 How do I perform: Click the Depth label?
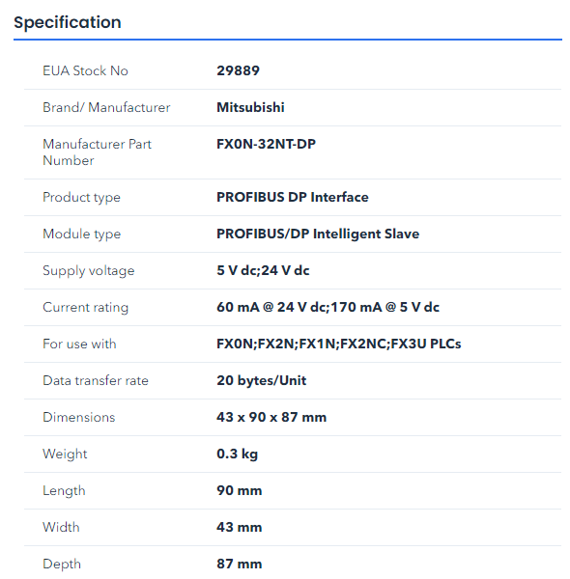(x=62, y=565)
